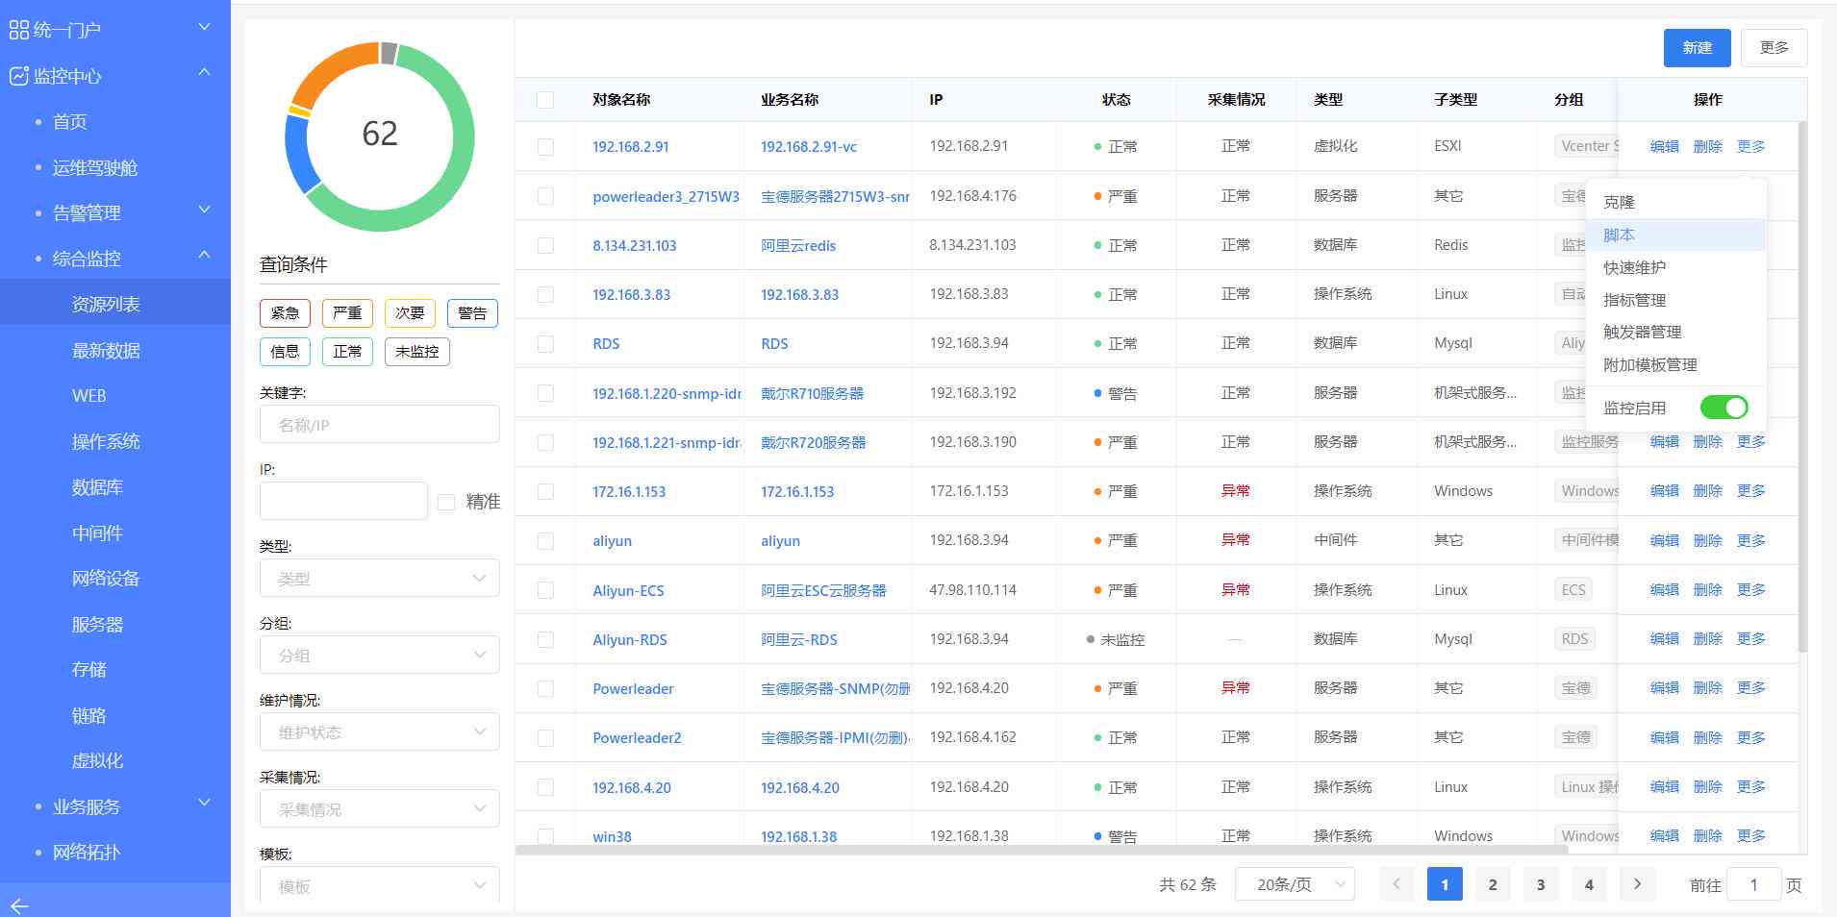This screenshot has height=917, width=1837.
Task: Check the 精准 IP match checkbox
Action: [x=446, y=502]
